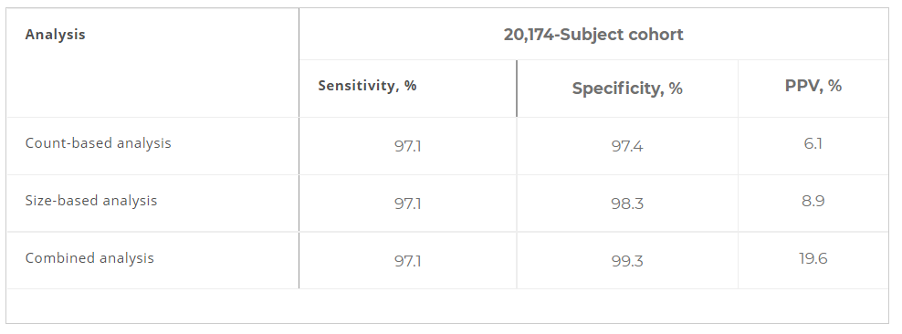Click the Specificity, % column header
Image resolution: width=902 pixels, height=334 pixels.
(x=627, y=89)
